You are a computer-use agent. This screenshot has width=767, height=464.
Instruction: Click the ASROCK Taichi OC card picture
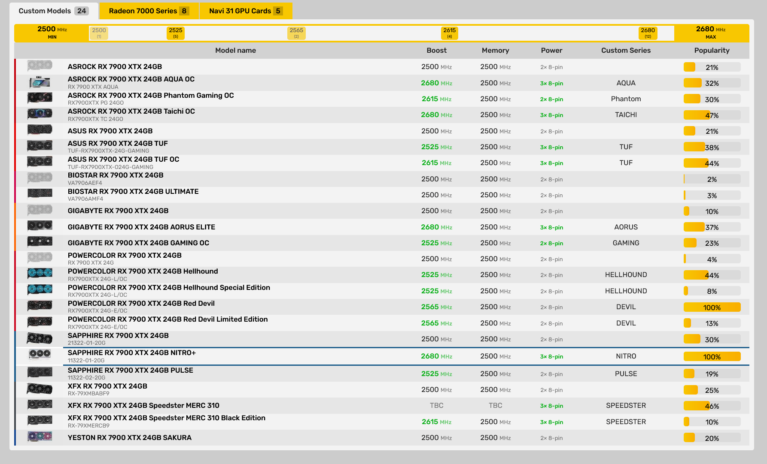coord(39,114)
